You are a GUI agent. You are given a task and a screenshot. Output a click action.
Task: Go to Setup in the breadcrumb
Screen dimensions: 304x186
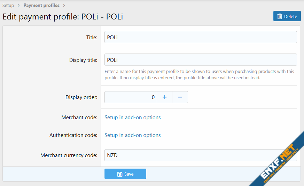pos(8,6)
